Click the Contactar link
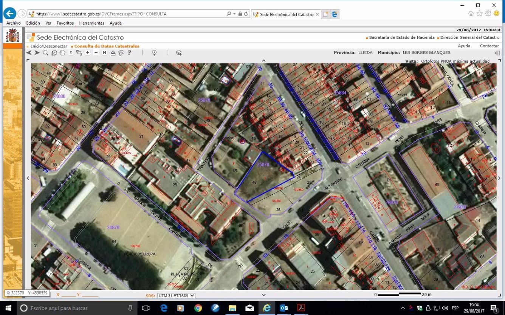 [490, 46]
